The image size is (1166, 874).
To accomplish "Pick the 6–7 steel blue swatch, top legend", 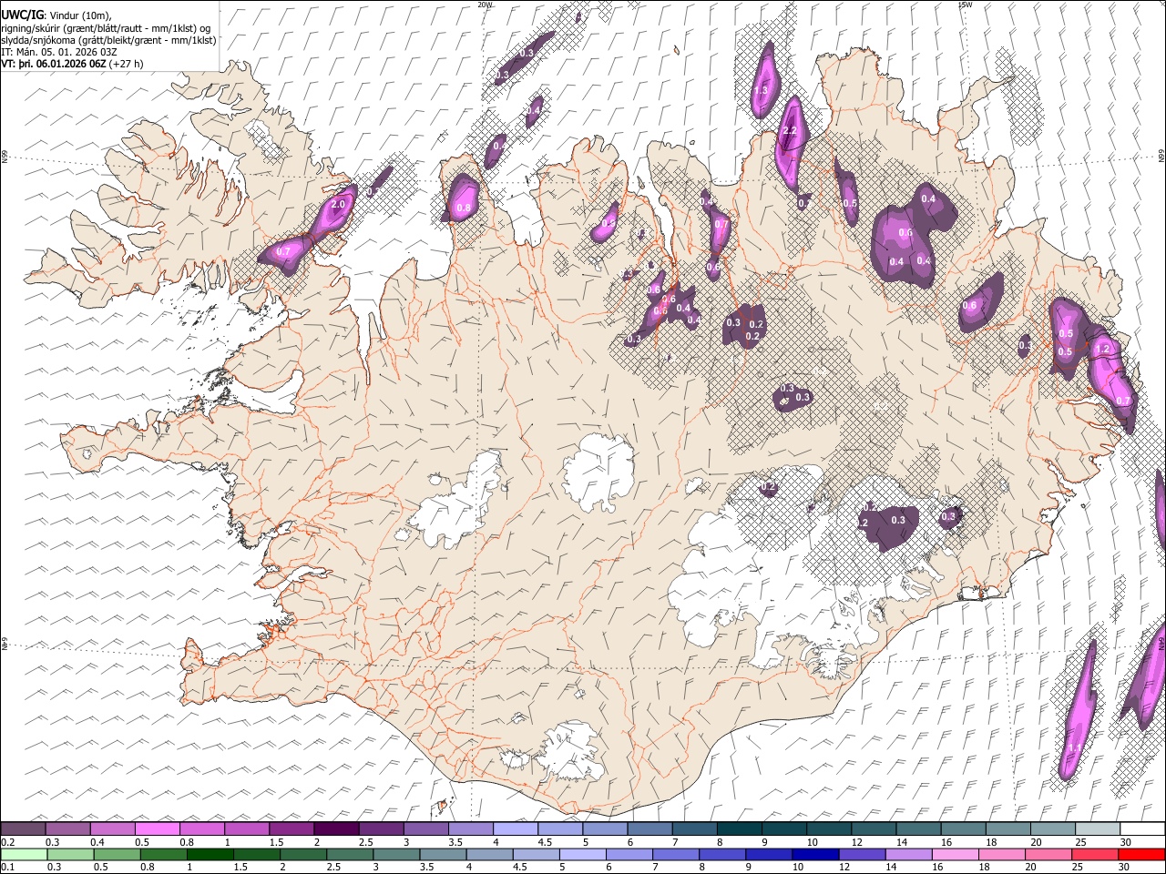I will coord(649,828).
